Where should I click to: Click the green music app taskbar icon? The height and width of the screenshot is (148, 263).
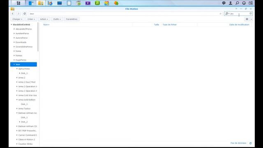click(x=97, y=3)
